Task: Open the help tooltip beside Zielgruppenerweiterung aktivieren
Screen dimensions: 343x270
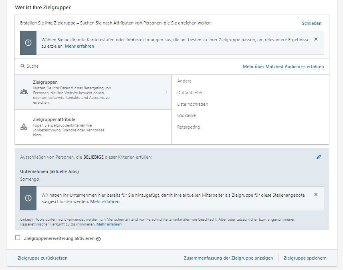Action: (x=99, y=238)
